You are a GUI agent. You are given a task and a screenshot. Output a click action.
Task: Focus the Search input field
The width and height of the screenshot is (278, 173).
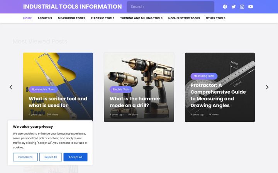click(x=170, y=7)
